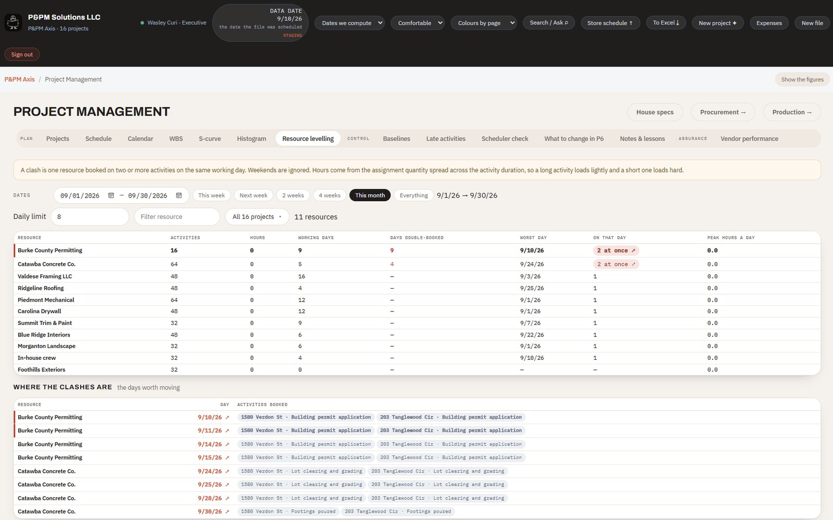This screenshot has width=833, height=520.
Task: Go to Production
Action: 792,112
